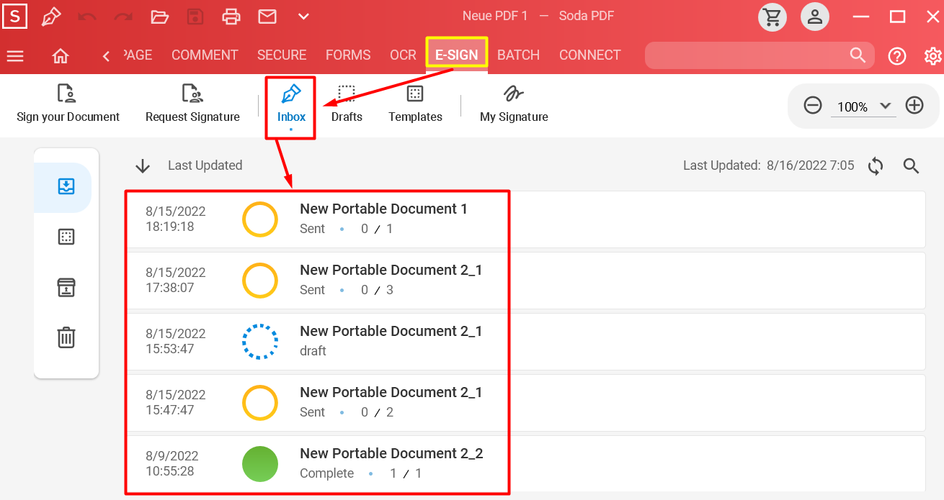Select the drafts icon in the left sidebar
The width and height of the screenshot is (944, 500).
tap(66, 237)
